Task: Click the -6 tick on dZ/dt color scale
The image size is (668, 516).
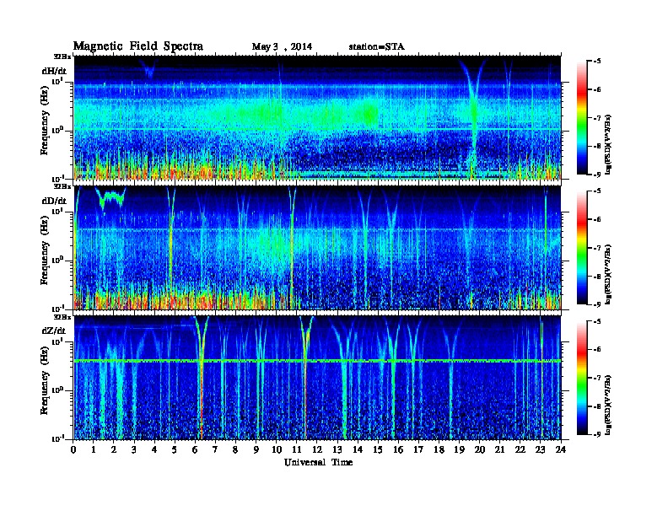Action: (x=596, y=350)
